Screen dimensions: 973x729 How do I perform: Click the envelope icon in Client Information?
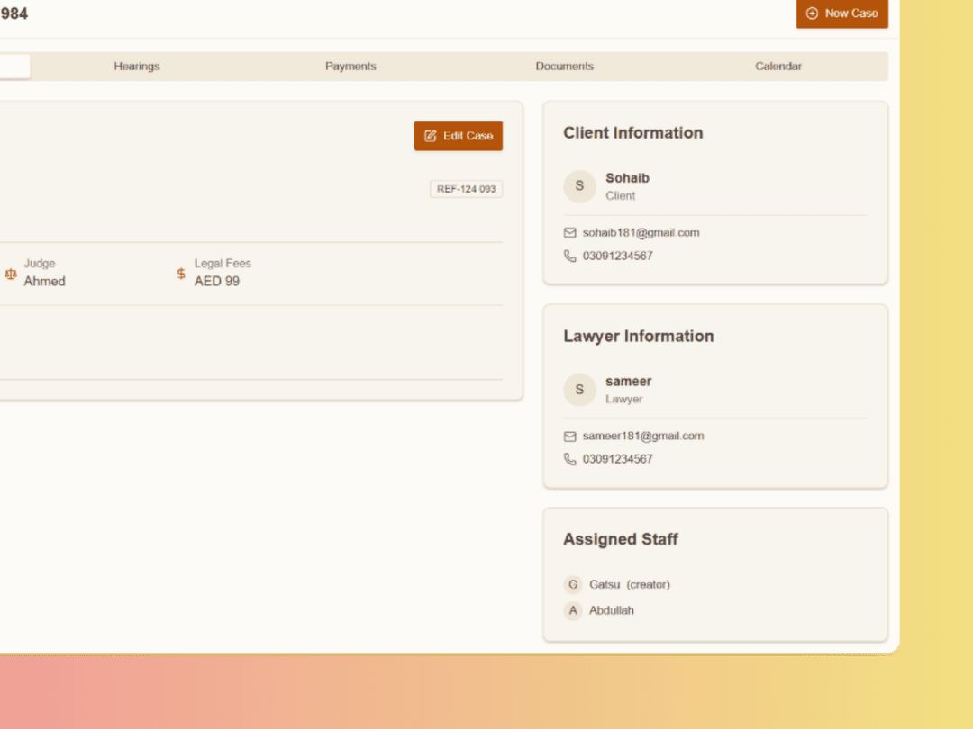click(569, 232)
